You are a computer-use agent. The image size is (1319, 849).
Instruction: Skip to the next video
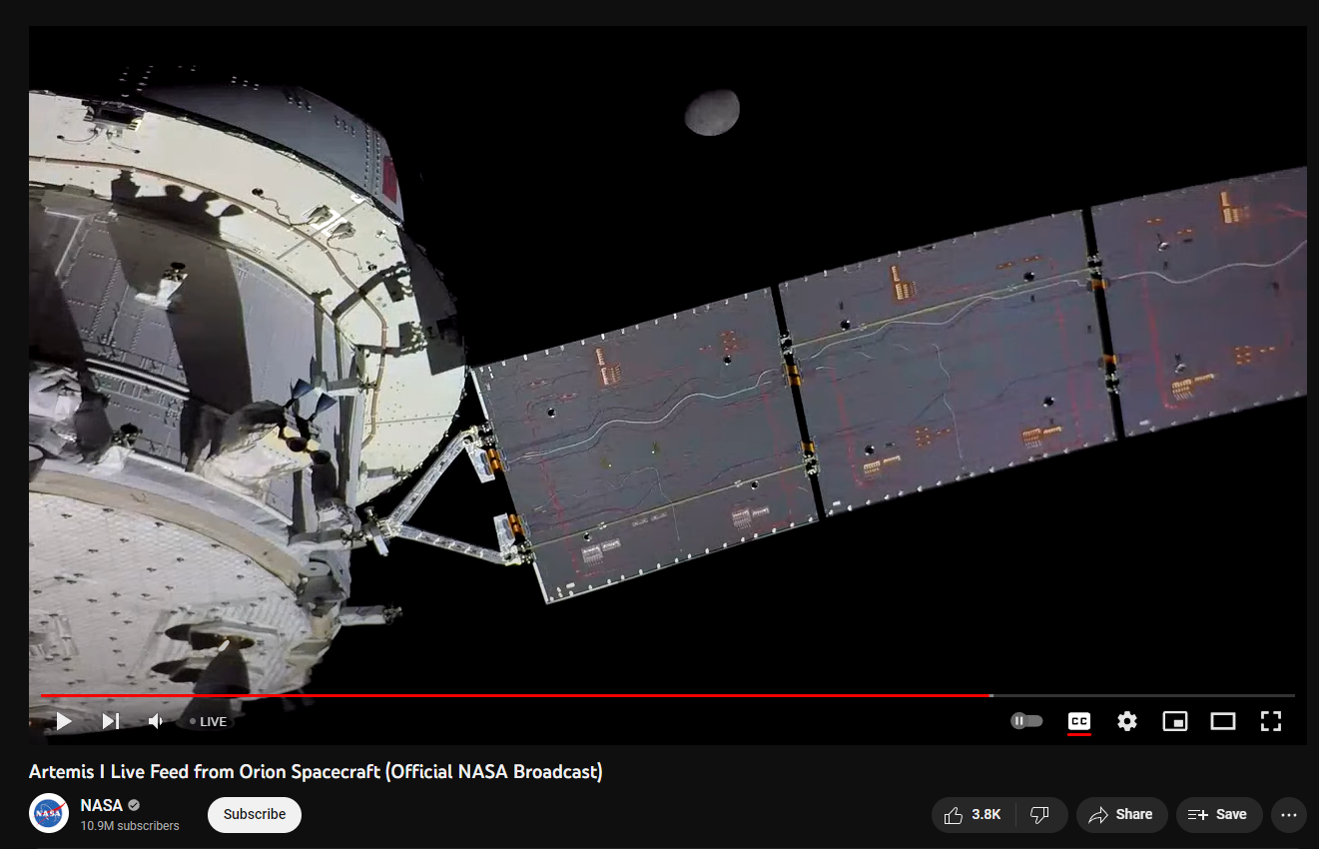click(111, 721)
